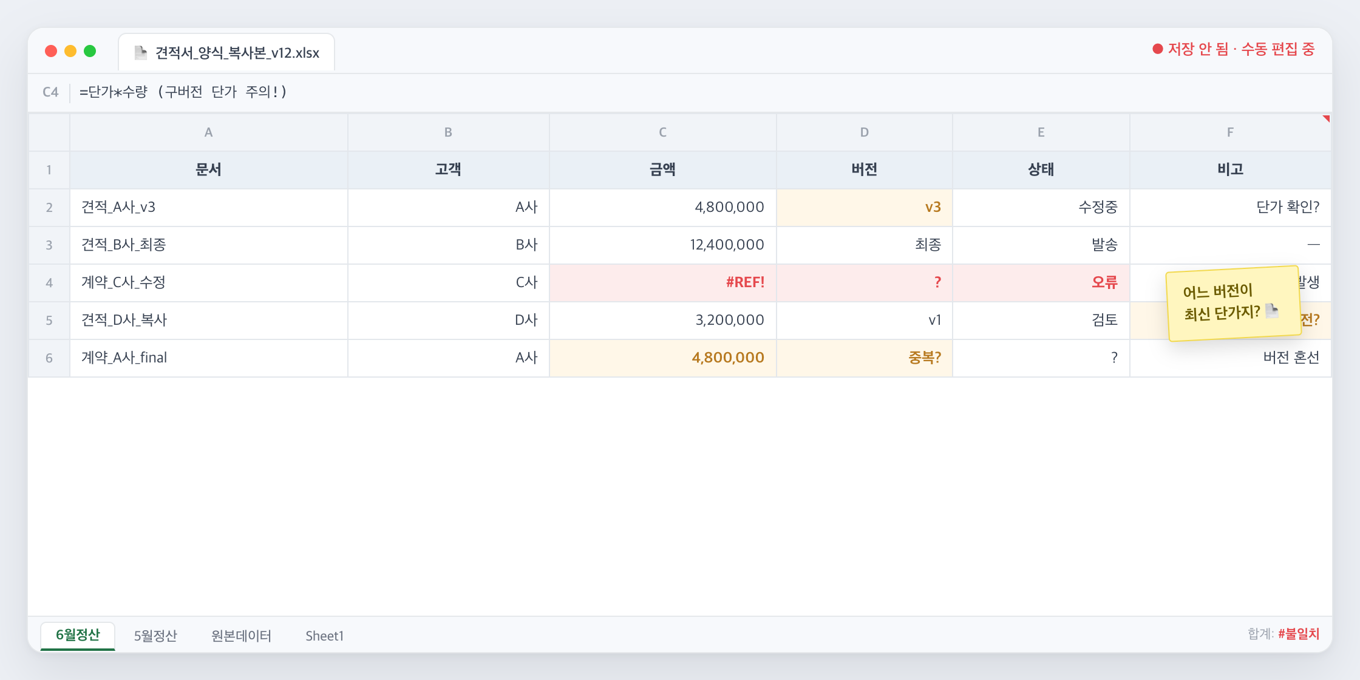The height and width of the screenshot is (680, 1360).
Task: Click the red unsaved status dot
Action: pyautogui.click(x=1157, y=49)
